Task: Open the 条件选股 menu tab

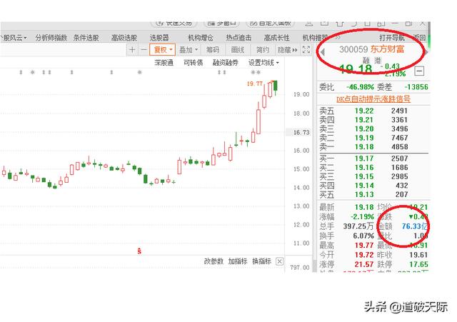Action: (x=86, y=37)
